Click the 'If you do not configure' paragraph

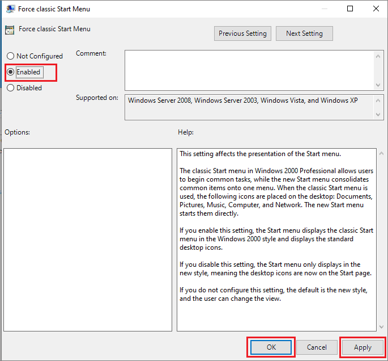(x=274, y=294)
